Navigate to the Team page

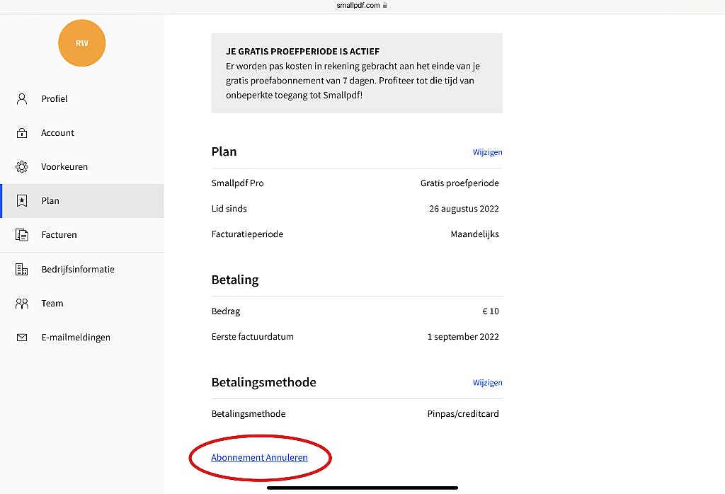[52, 304]
